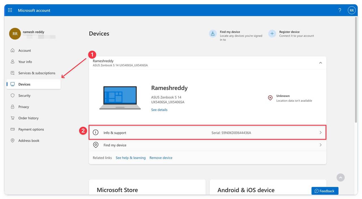Click See help & learning link
The width and height of the screenshot is (362, 199).
coord(131,158)
